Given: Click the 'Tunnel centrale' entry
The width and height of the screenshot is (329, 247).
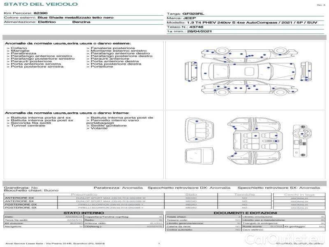Looking at the screenshot, I should tap(28, 126).
